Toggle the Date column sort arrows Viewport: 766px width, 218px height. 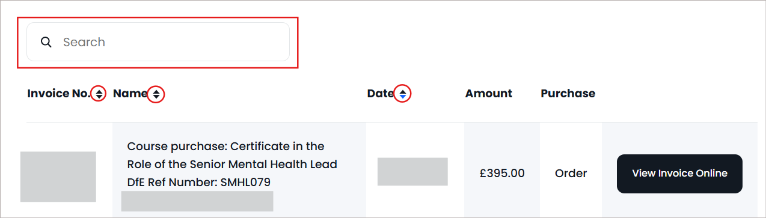coord(403,94)
